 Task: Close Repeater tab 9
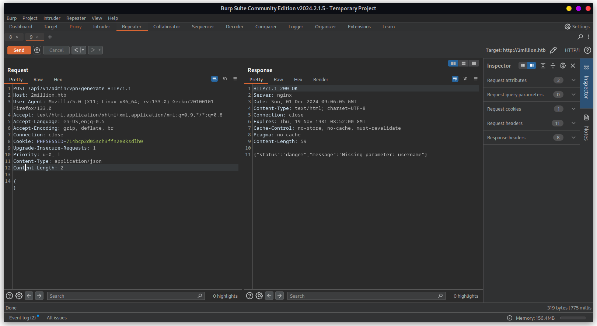[37, 37]
